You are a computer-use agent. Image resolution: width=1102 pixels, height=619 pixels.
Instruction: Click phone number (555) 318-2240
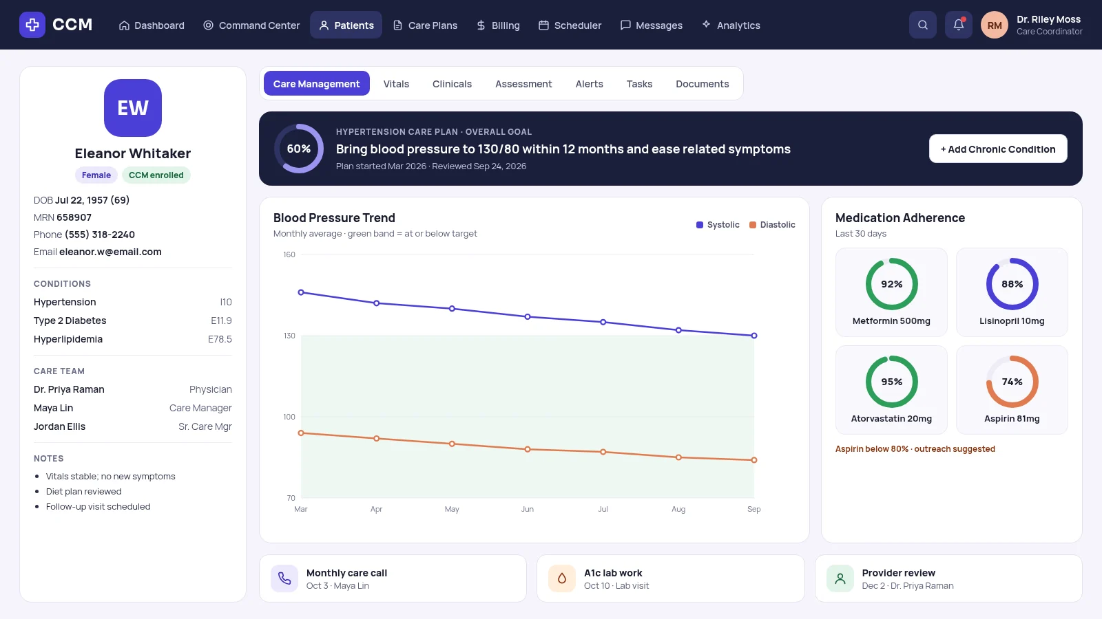tap(100, 235)
